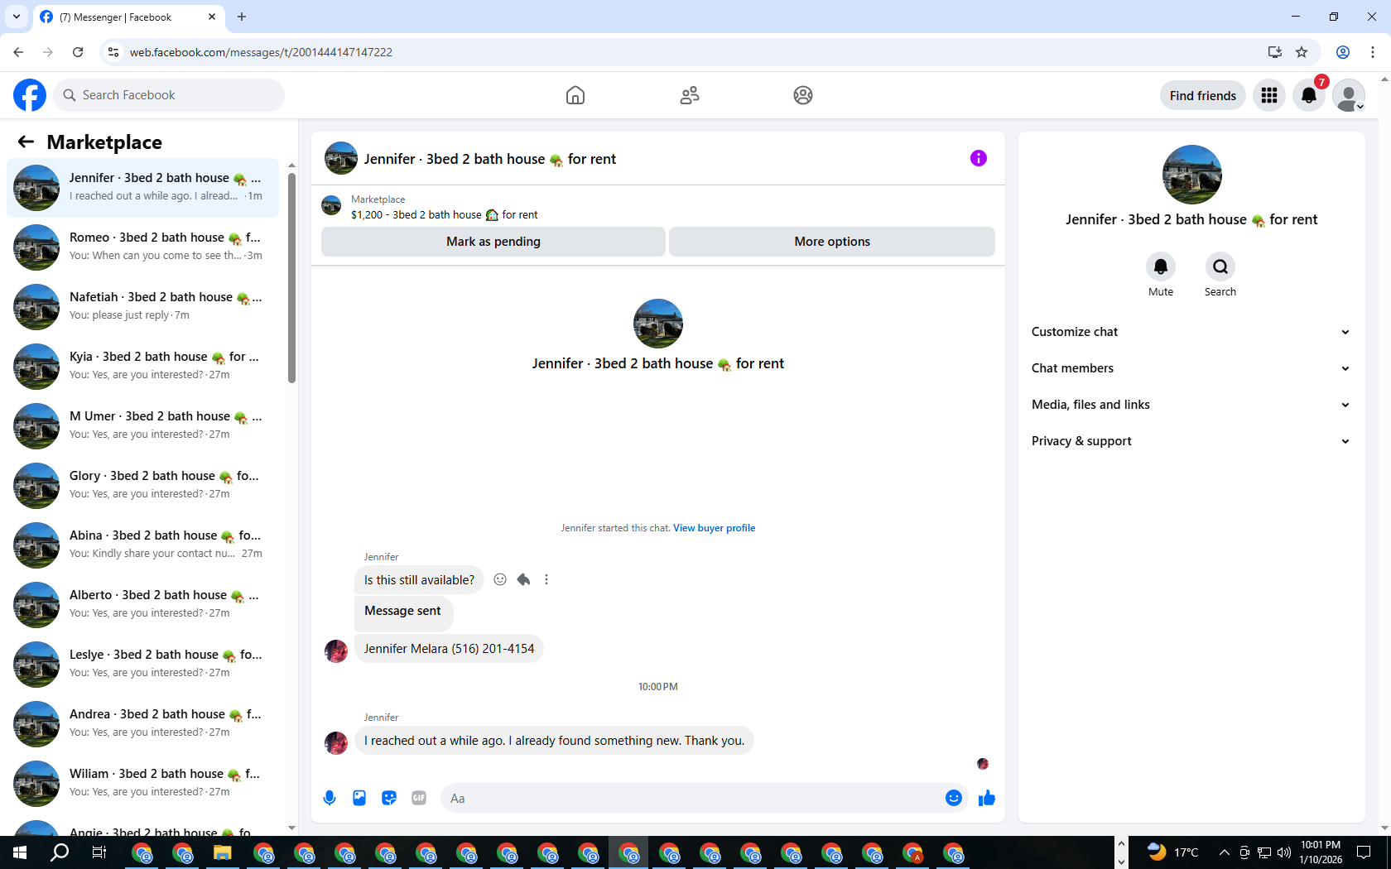This screenshot has height=869, width=1391.
Task: Open Nafetiah conversation in the list
Action: [143, 306]
